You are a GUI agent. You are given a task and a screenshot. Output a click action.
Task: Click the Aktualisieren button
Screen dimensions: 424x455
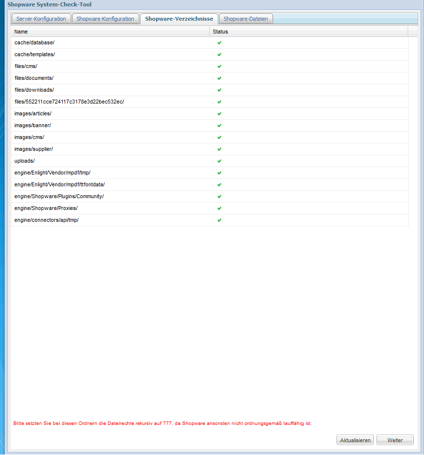tap(355, 440)
